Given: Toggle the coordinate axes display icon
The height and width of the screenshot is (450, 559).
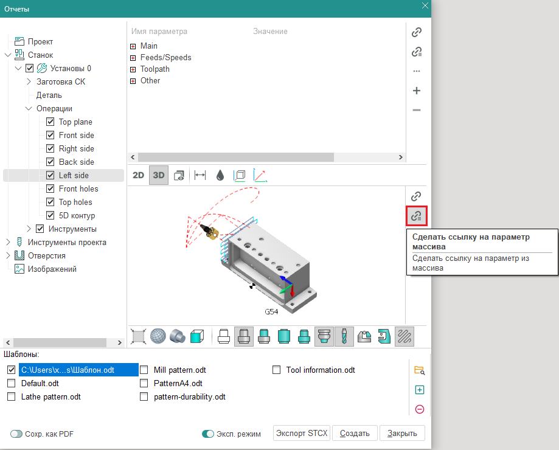Looking at the screenshot, I should 260,175.
